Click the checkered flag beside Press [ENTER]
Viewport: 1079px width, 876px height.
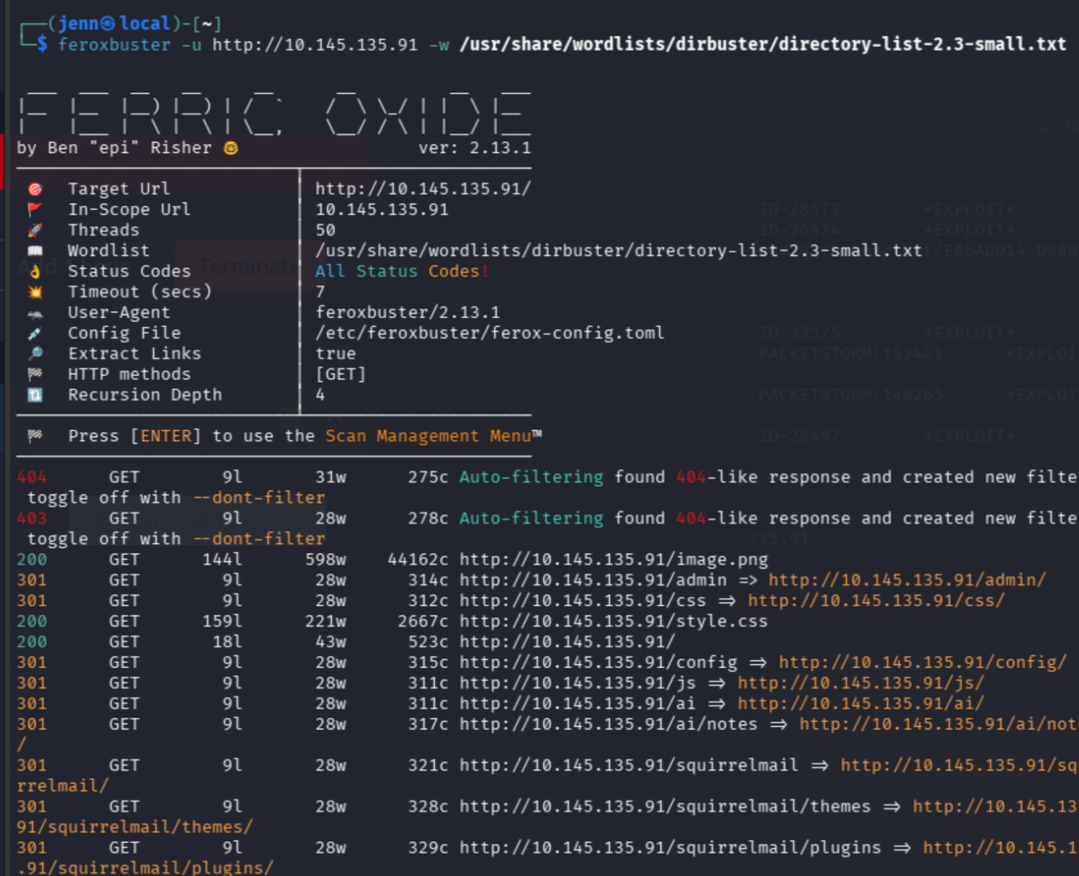click(35, 436)
